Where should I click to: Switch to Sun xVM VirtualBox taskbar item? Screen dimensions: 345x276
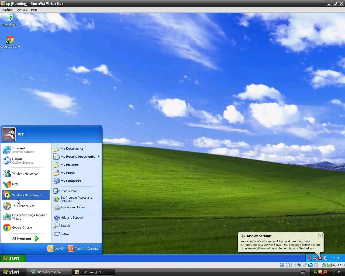point(50,272)
